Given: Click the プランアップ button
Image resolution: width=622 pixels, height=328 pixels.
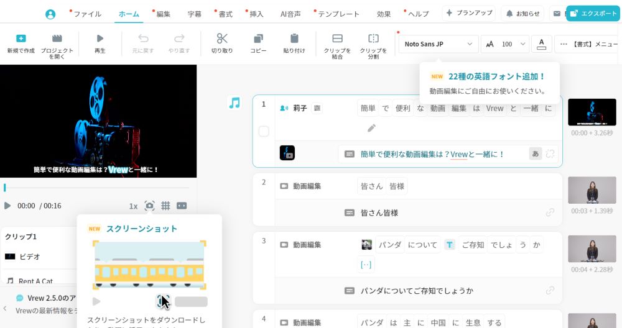Looking at the screenshot, I should [x=469, y=13].
